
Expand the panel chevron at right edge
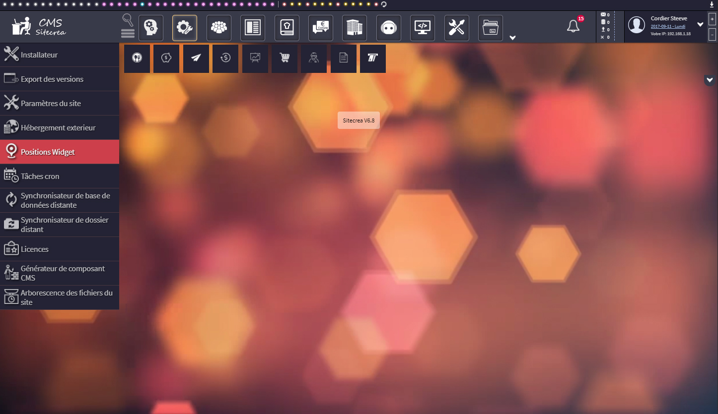[x=710, y=80]
